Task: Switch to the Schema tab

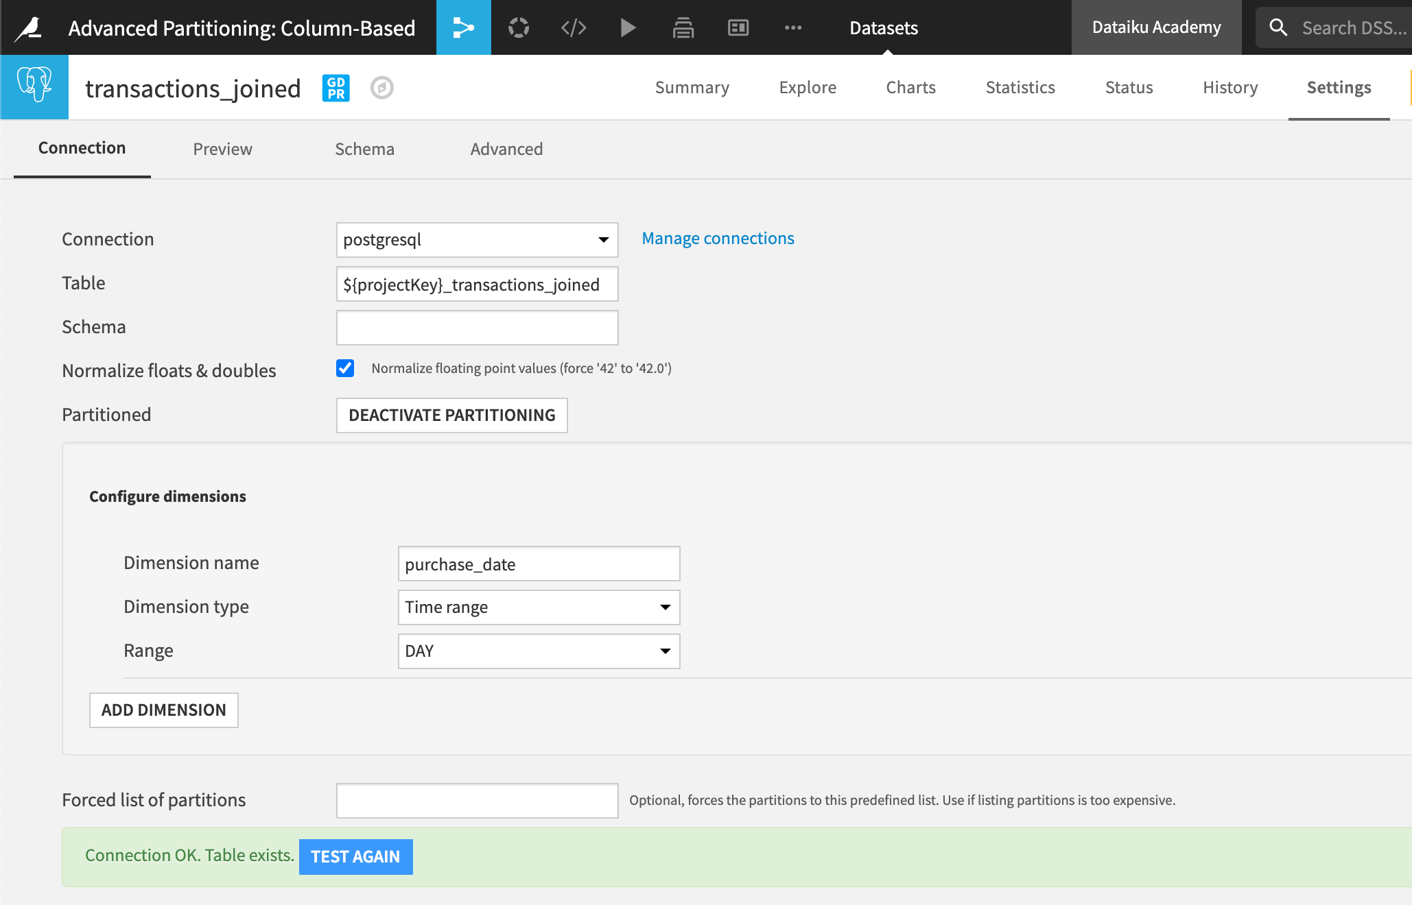Action: pos(364,148)
